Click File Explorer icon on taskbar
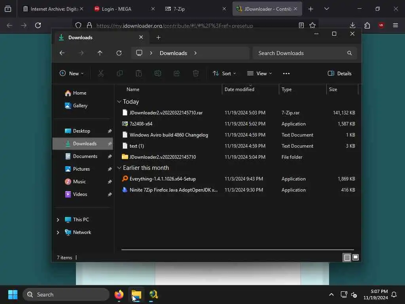This screenshot has width=405, height=304. pos(136,294)
